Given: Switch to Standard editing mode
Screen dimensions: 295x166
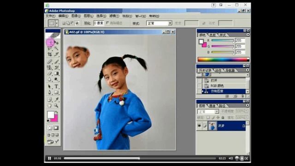Looking at the screenshot, I should (50, 128).
